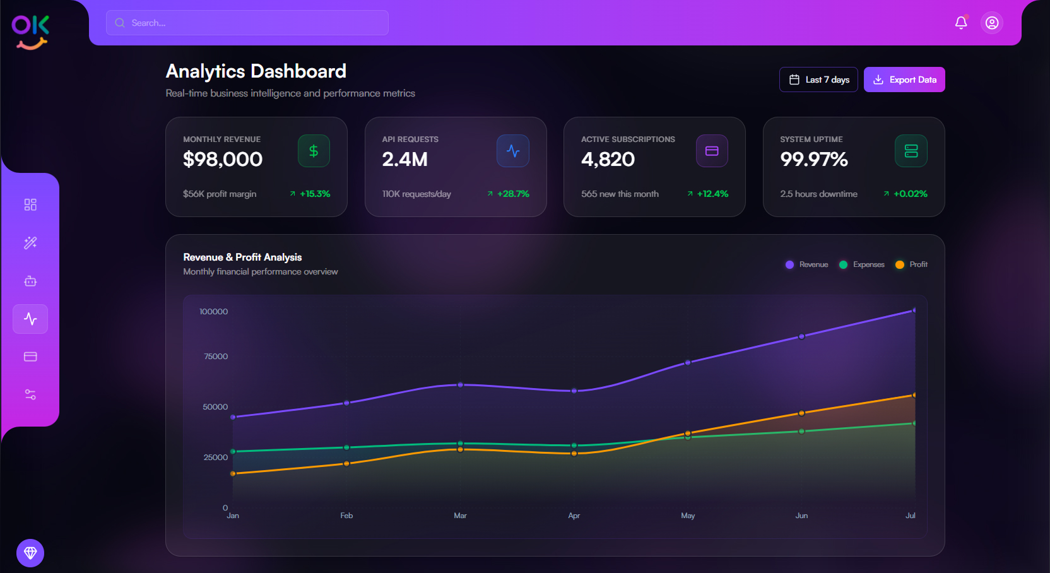1050x573 pixels.
Task: Open the robot bot sidebar icon
Action: click(x=30, y=281)
